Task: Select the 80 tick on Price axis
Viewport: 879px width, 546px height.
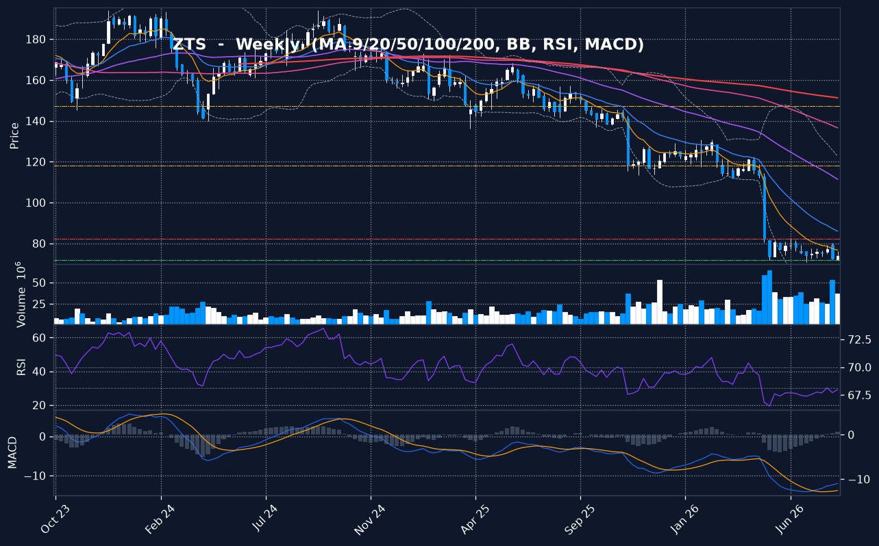Action: 40,244
